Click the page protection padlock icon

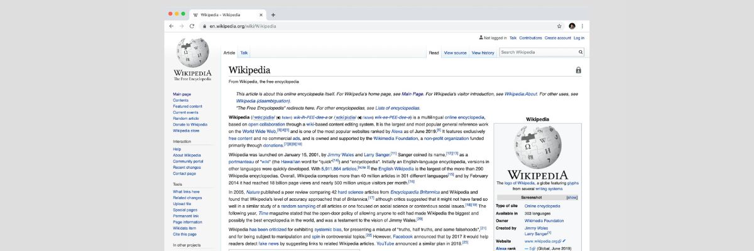coord(578,70)
